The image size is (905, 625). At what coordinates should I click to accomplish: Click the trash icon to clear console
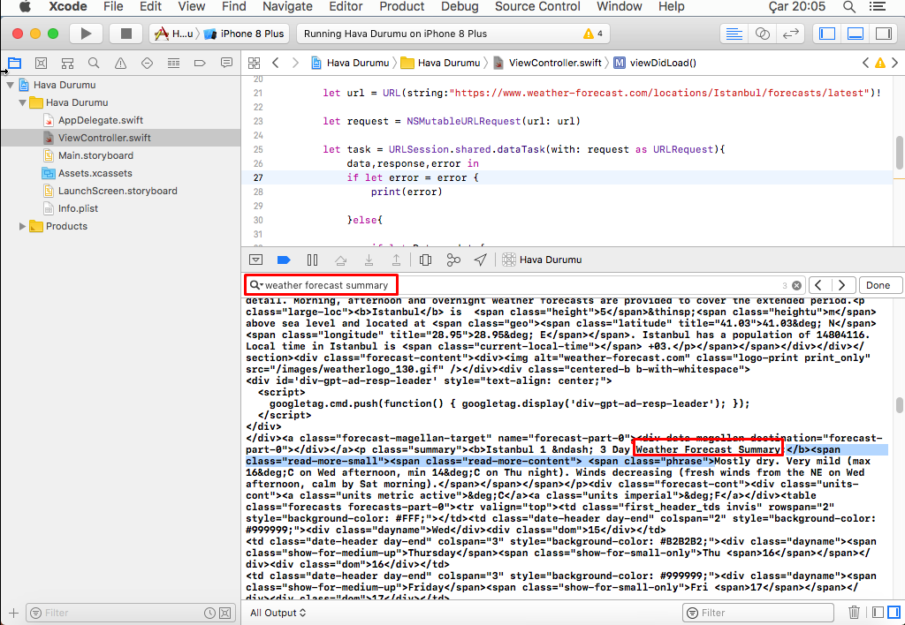(x=854, y=612)
